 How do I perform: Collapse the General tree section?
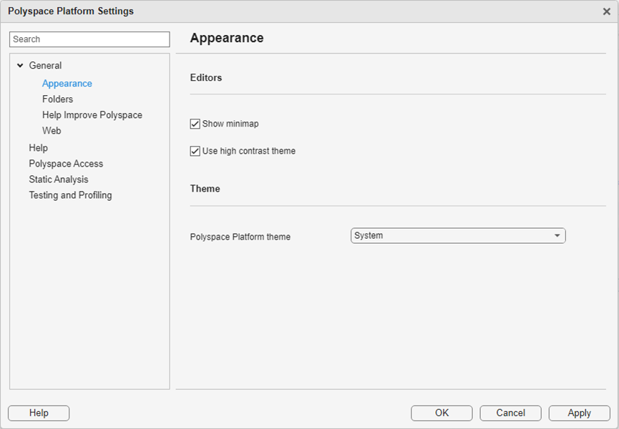21,65
